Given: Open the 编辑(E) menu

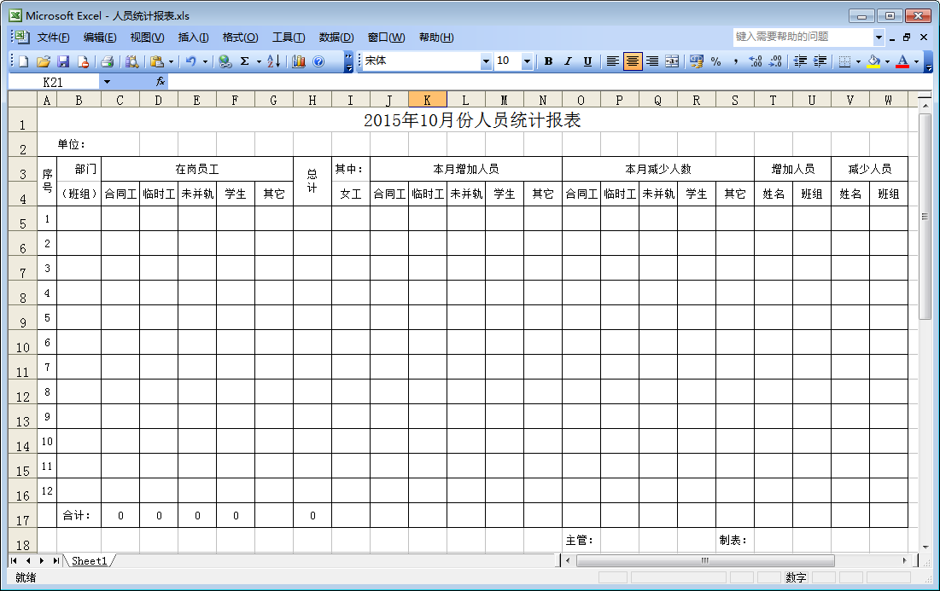Looking at the screenshot, I should (100, 38).
